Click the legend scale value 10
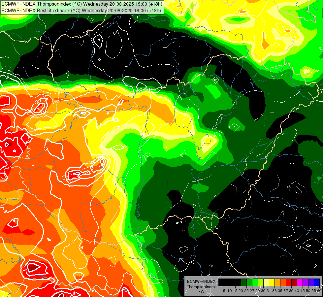 230,291
